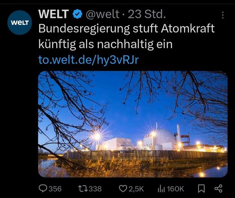Click the 356 replies count
This screenshot has height=198, width=235.
pyautogui.click(x=55, y=189)
